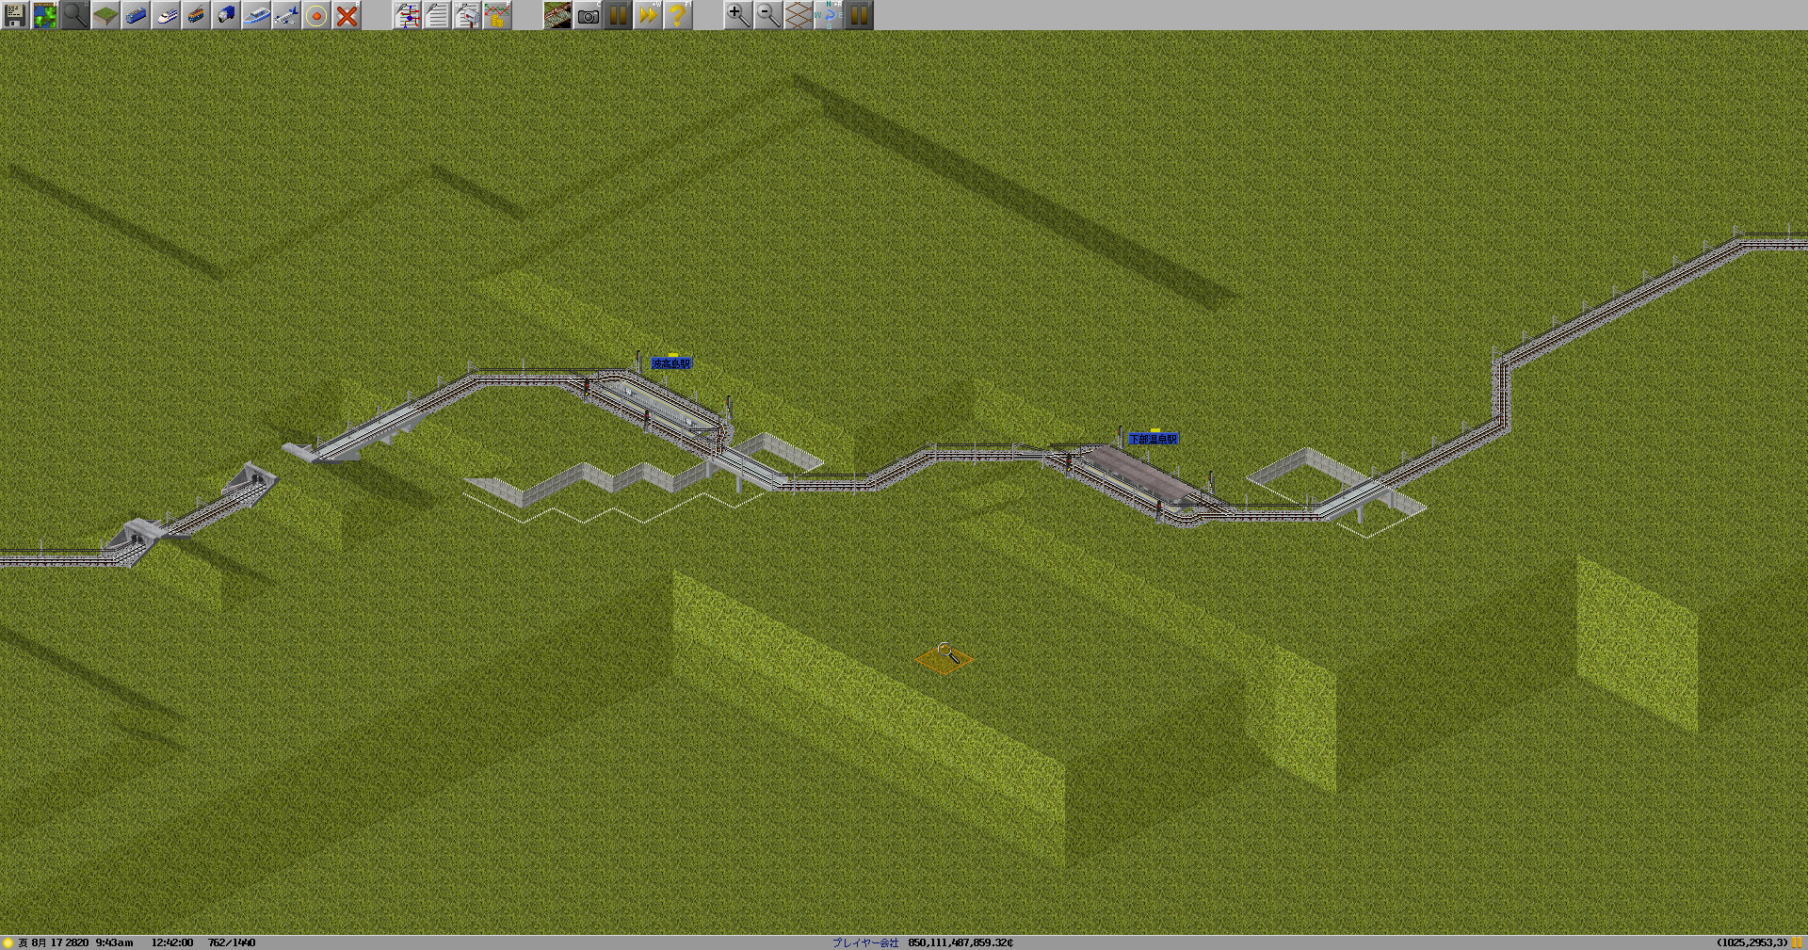Take a screenshot with the camera icon
This screenshot has height=950, width=1808.
(x=588, y=15)
